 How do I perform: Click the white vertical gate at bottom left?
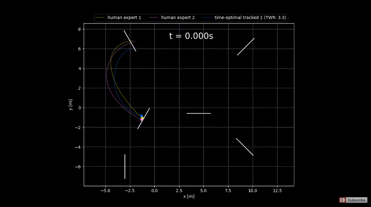[x=125, y=167]
